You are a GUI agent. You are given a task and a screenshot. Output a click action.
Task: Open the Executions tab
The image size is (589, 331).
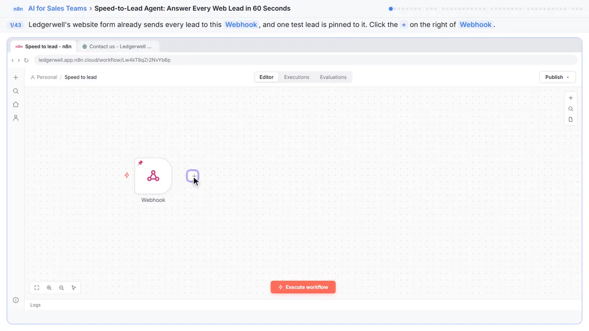(x=297, y=77)
